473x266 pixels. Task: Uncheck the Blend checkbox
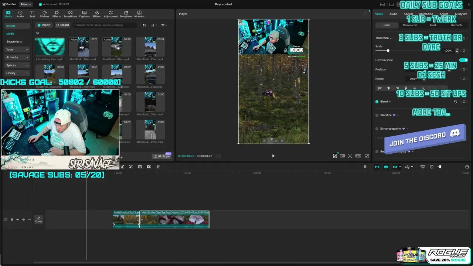tap(377, 102)
